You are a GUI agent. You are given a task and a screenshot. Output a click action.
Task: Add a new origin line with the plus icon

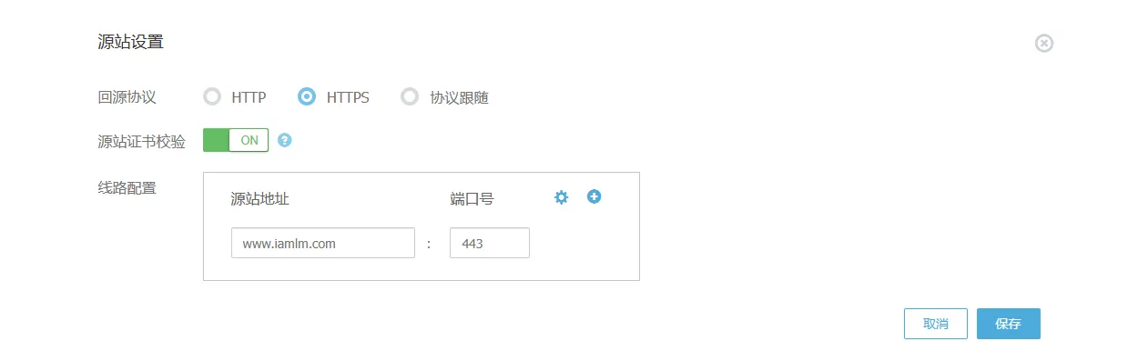pos(594,196)
